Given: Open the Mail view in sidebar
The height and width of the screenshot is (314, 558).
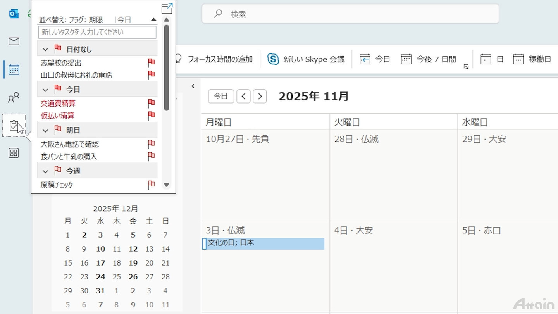Looking at the screenshot, I should [x=14, y=41].
